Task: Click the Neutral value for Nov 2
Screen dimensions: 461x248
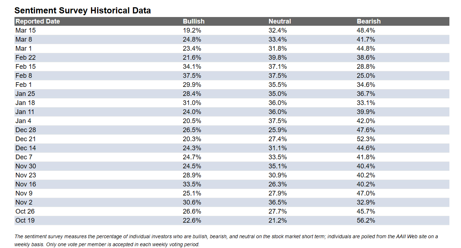Action: (x=278, y=202)
